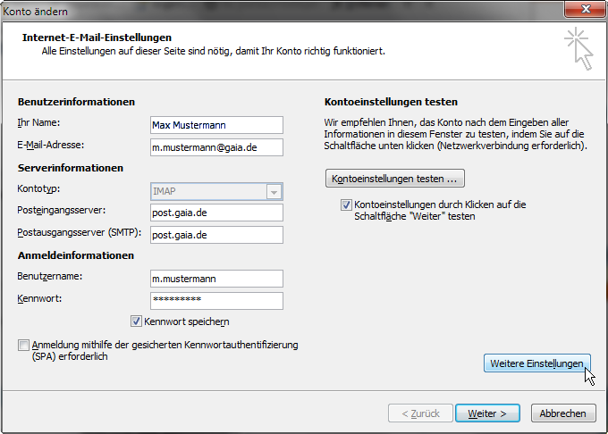Cancel the dialog with Abbrechen
Viewport: 608px width, 434px height.
click(x=563, y=413)
